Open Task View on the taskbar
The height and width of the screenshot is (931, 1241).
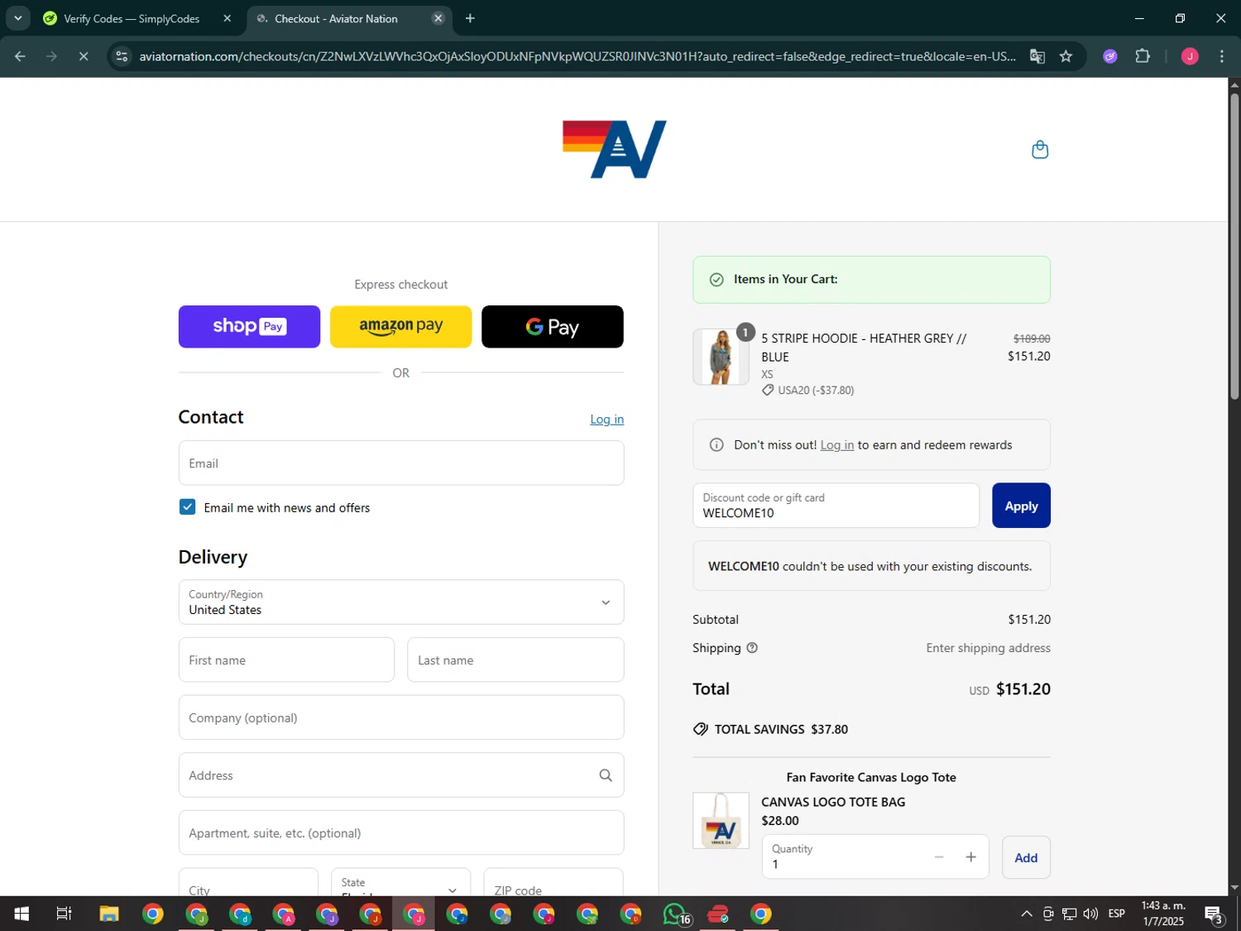pyautogui.click(x=64, y=914)
